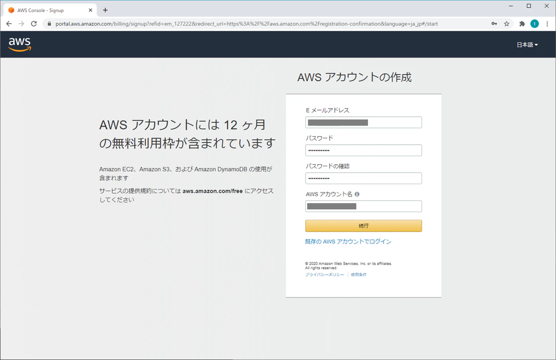The height and width of the screenshot is (360, 556).
Task: Click the E メールアドレス input field
Action: tap(363, 122)
